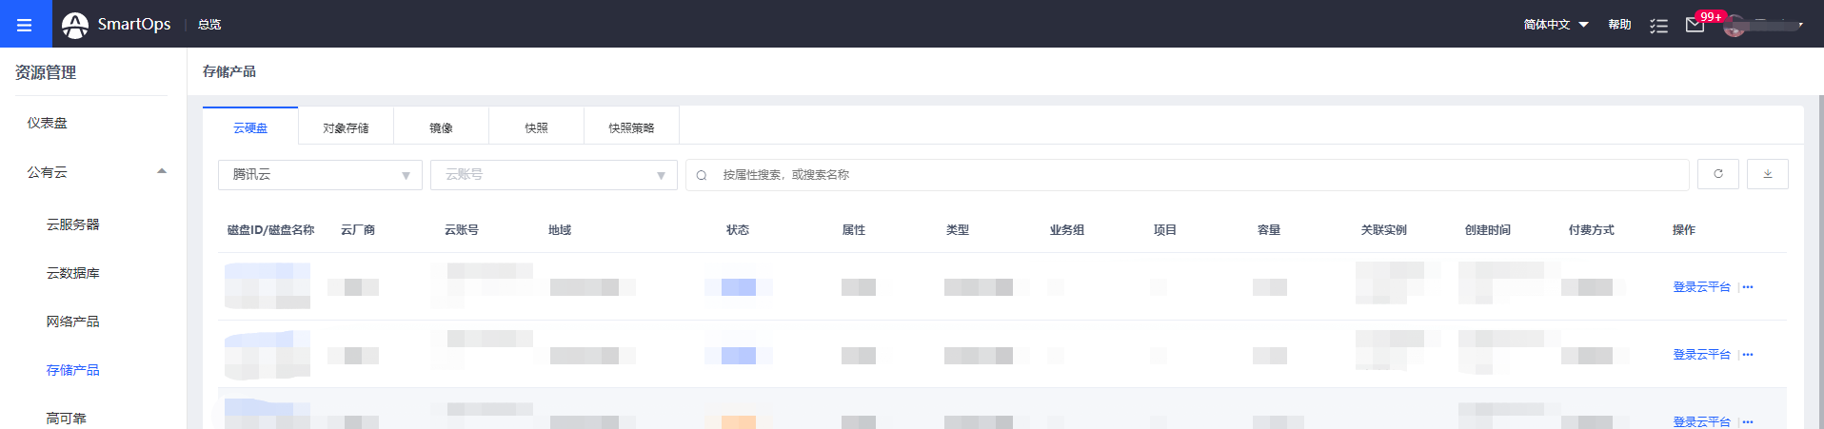1824x429 pixels.
Task: Click the download export button
Action: coord(1768,174)
